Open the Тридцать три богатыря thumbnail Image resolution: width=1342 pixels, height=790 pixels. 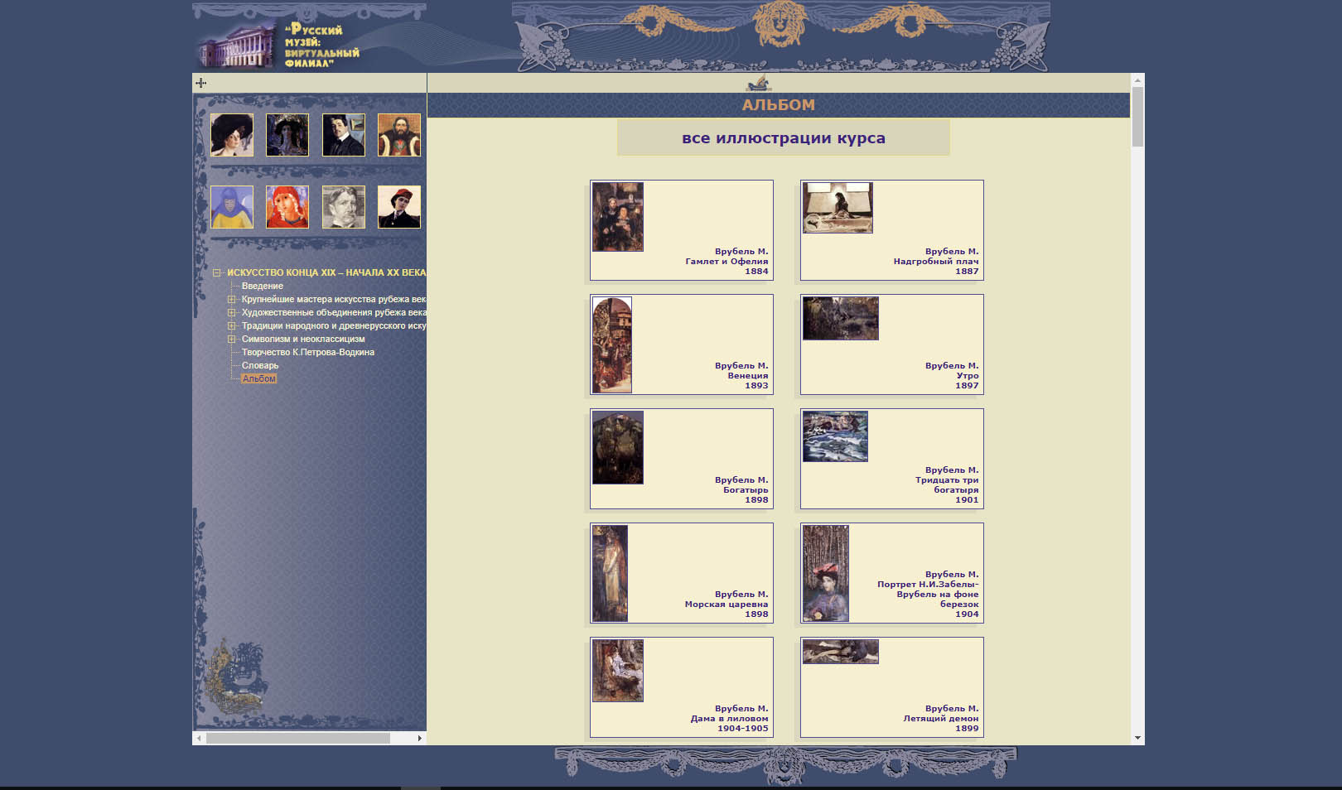tap(835, 436)
